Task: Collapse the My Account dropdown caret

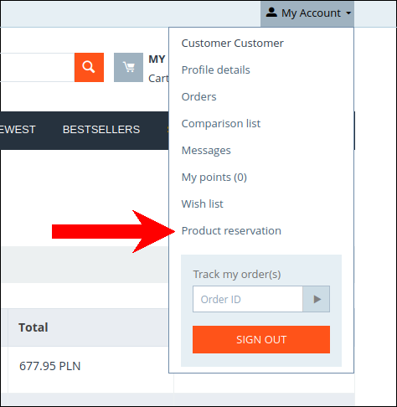Action: coord(348,13)
